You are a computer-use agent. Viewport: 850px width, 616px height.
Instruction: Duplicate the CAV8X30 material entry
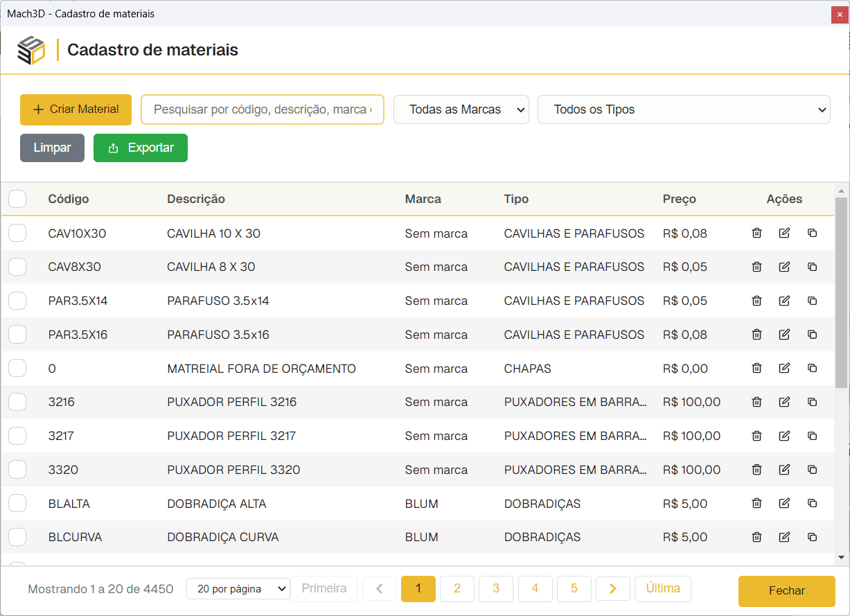pyautogui.click(x=812, y=267)
